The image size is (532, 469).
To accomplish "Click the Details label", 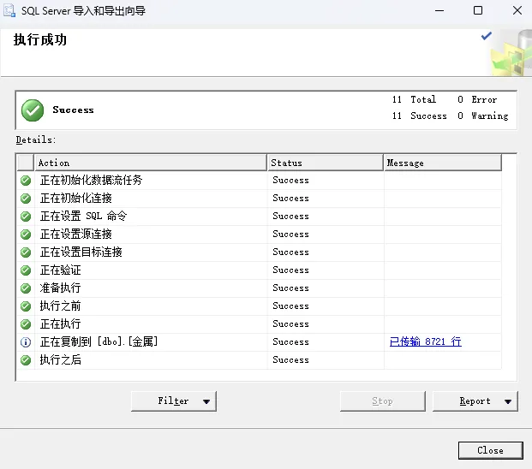I will pos(36,140).
